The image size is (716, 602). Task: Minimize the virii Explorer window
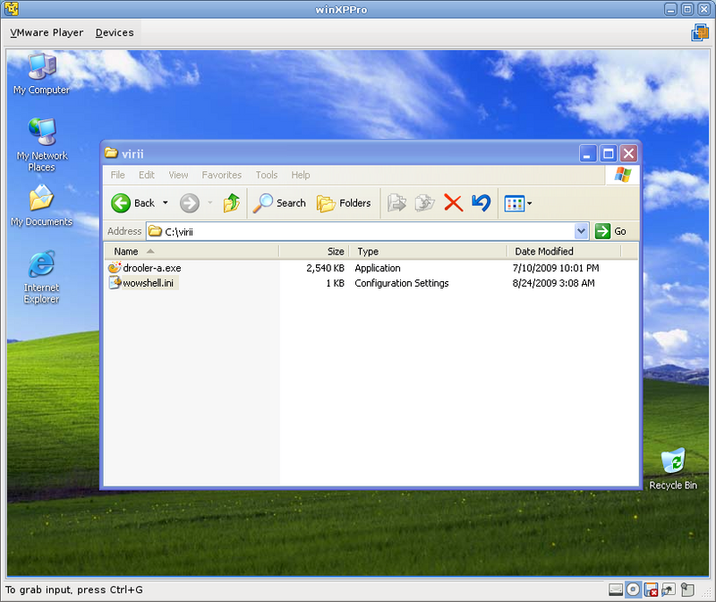588,153
